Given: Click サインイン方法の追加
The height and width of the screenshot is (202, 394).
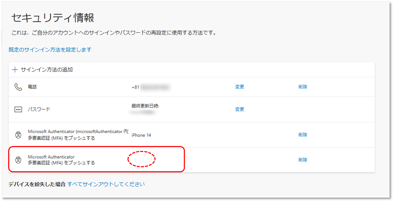Looking at the screenshot, I should 47,70.
